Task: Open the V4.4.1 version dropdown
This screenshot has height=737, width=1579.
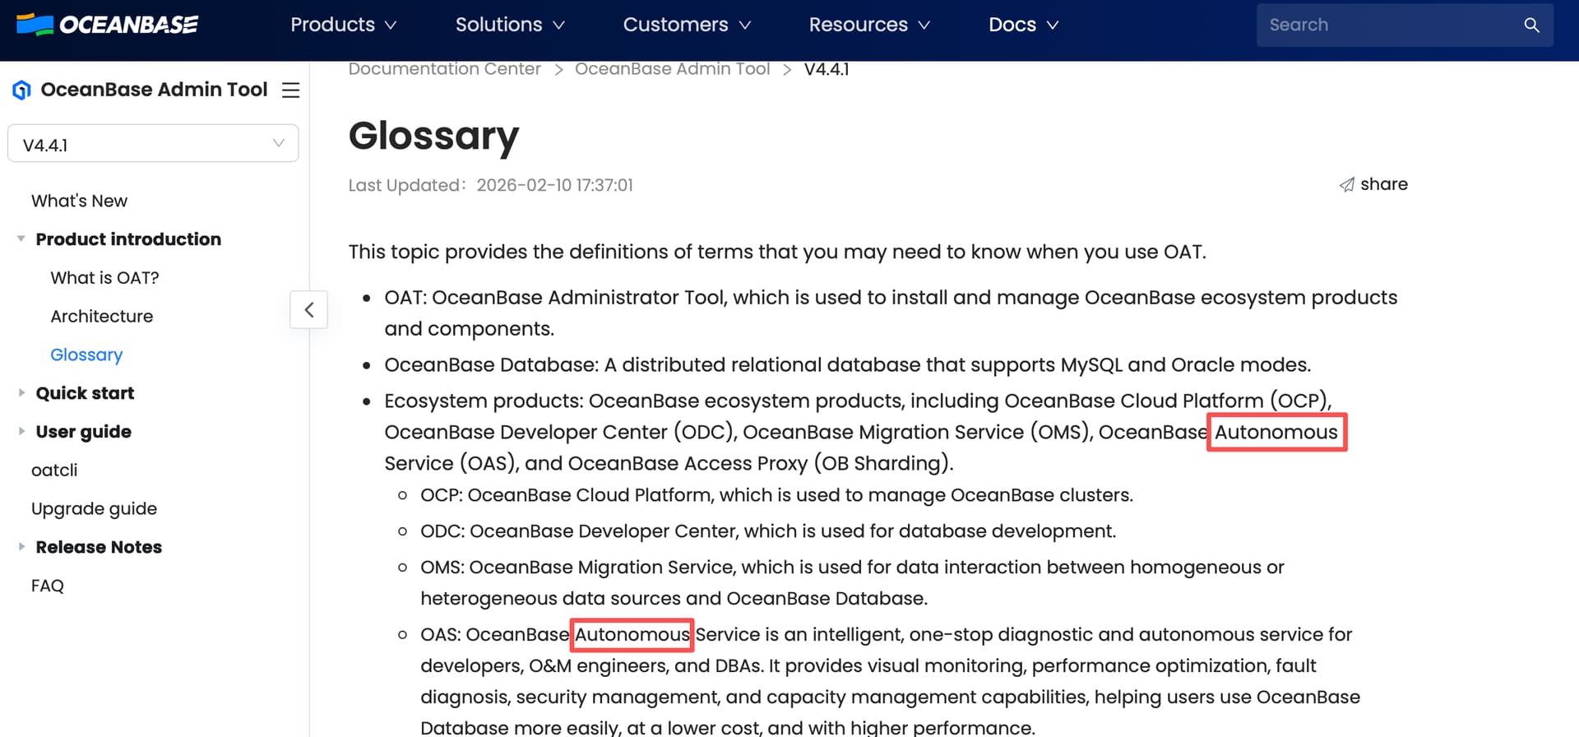Action: pos(153,144)
